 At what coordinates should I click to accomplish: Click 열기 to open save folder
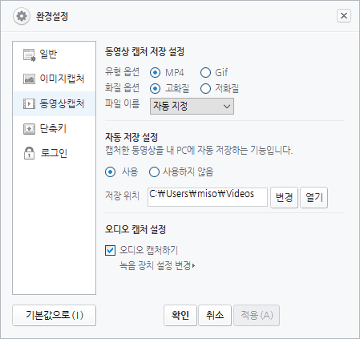(x=314, y=197)
